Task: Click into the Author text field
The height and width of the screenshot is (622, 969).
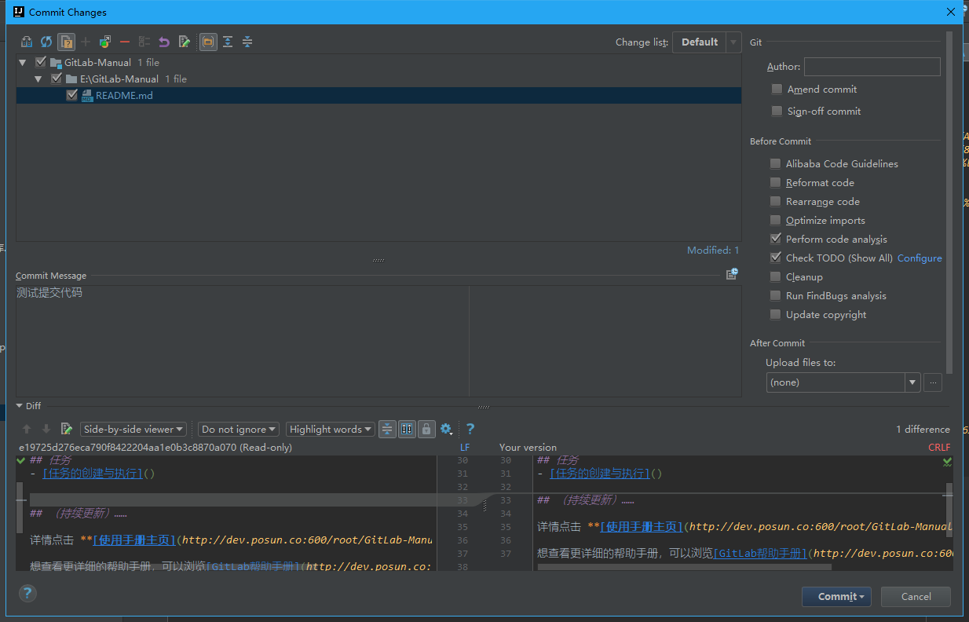Action: click(872, 67)
